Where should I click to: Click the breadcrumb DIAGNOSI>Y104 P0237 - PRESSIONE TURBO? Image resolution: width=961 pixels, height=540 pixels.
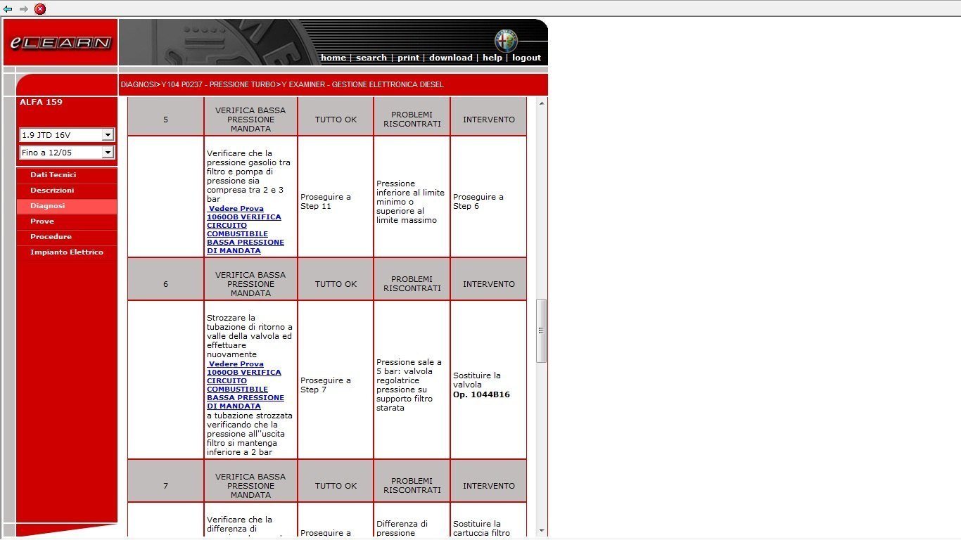point(198,85)
